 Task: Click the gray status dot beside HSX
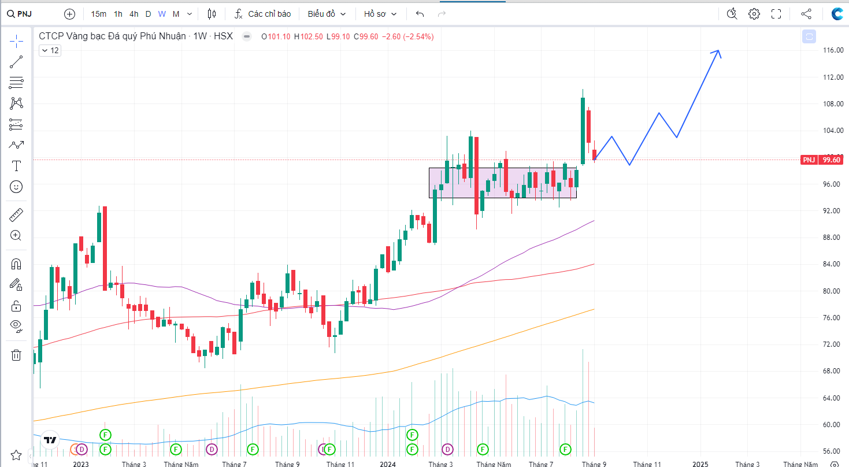pyautogui.click(x=247, y=36)
